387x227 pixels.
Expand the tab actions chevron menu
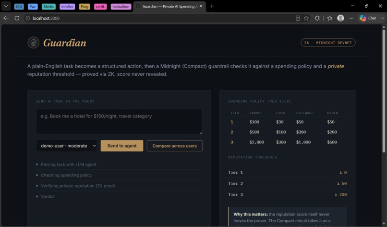pyautogui.click(x=6, y=6)
